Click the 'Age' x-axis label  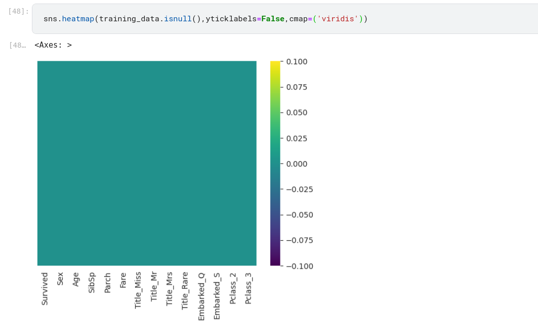[76, 280]
